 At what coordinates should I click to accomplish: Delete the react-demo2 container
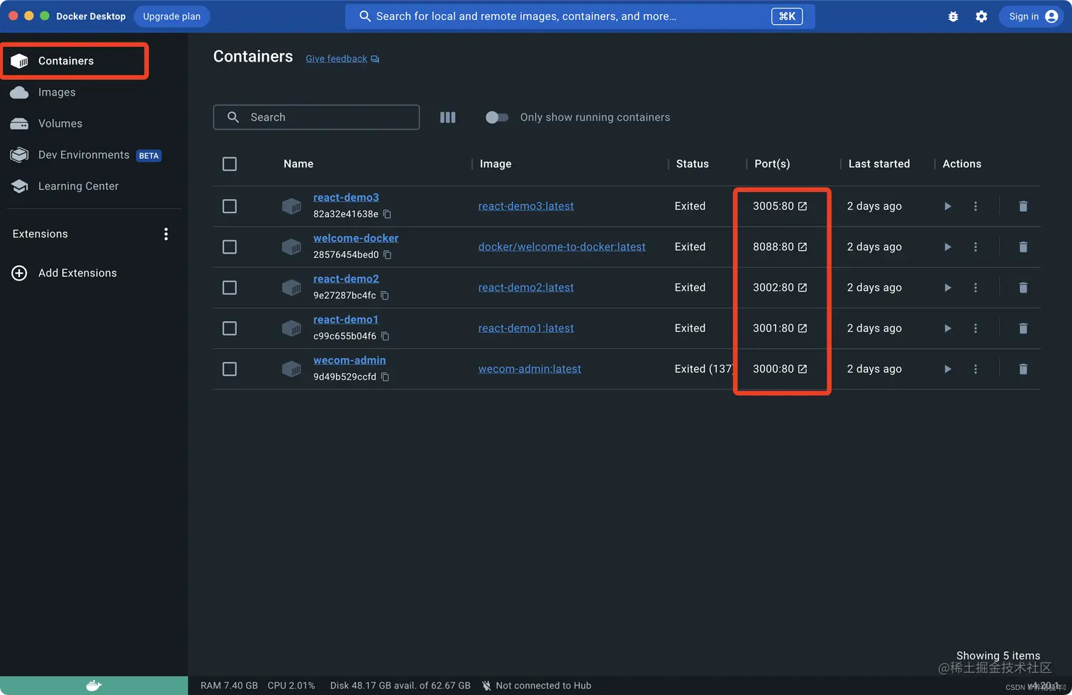[1023, 288]
